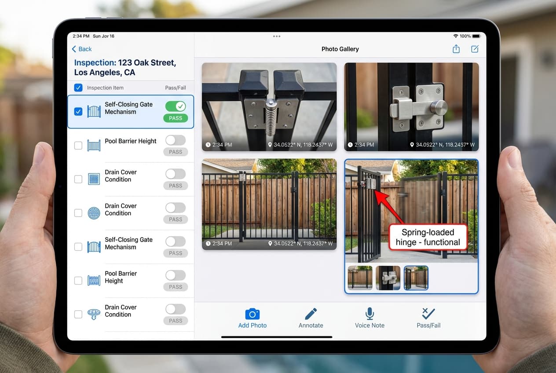Check the Drain Cover Condition checkbox
The image size is (556, 373).
pos(78,179)
